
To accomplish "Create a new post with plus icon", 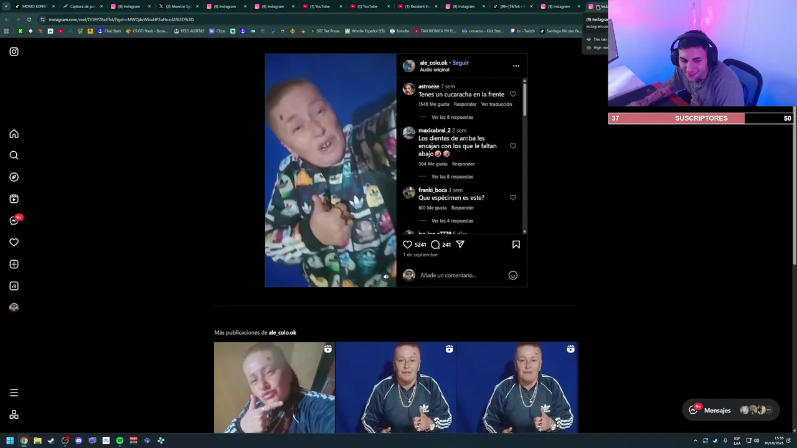I will click(x=14, y=264).
